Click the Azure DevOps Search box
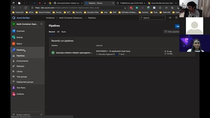This screenshot has height=118, width=210. click(152, 18)
